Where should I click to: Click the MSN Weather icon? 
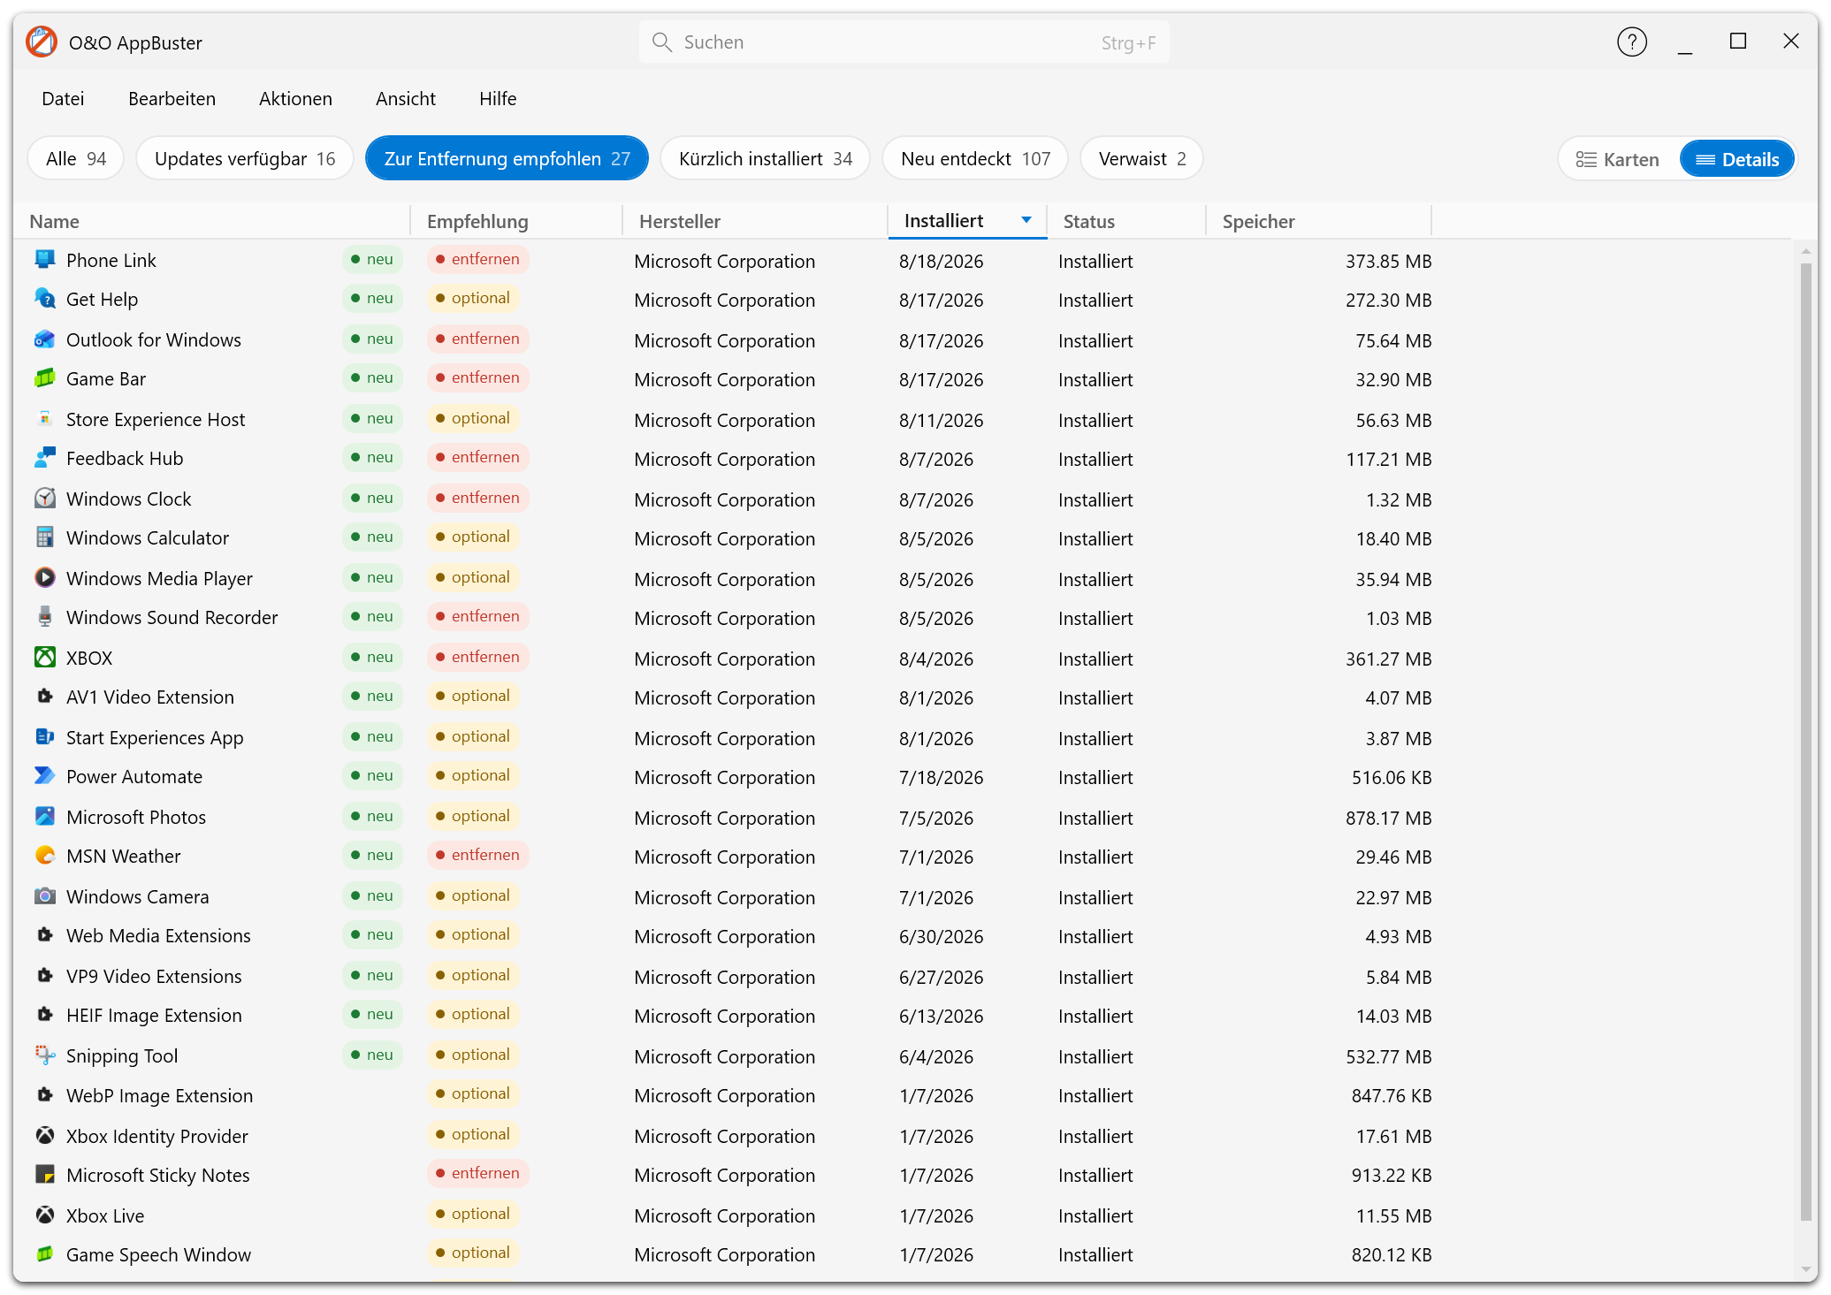pos(45,855)
